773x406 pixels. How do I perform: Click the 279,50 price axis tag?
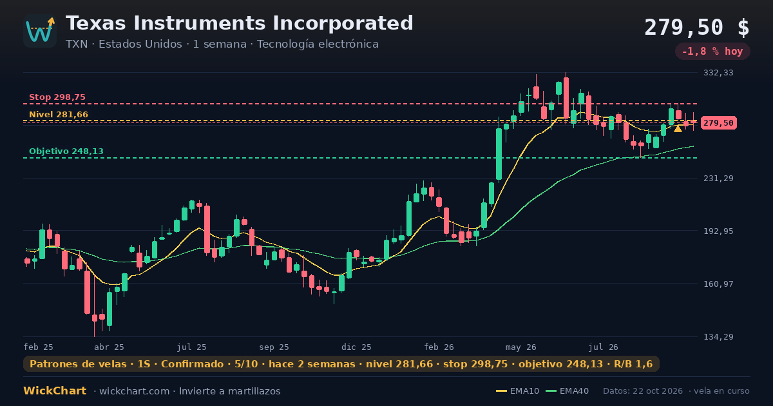[718, 123]
